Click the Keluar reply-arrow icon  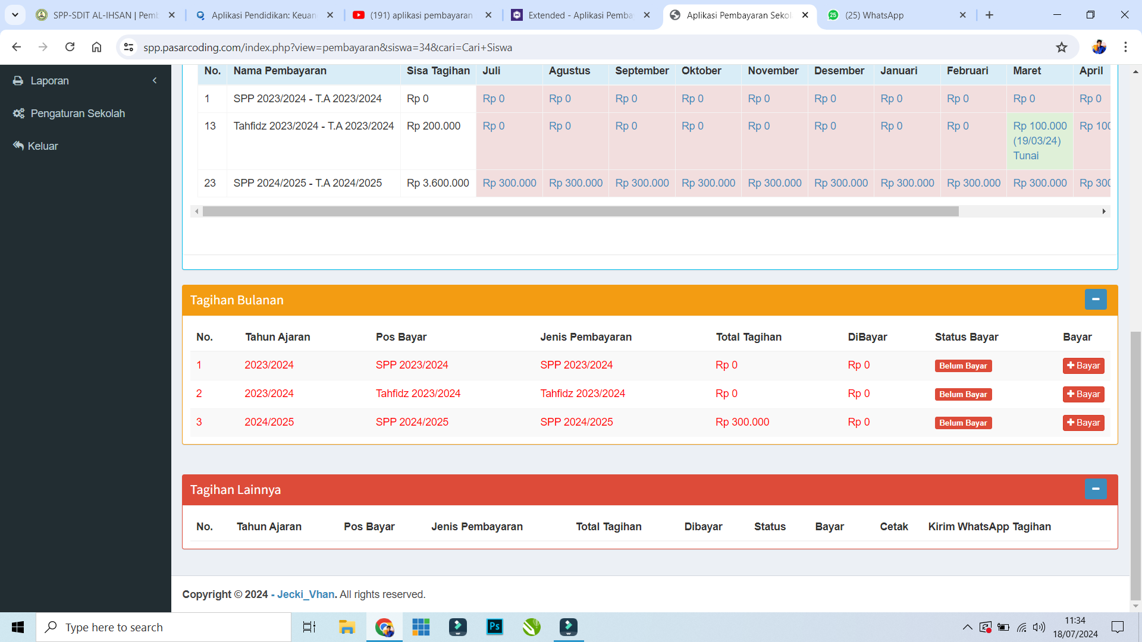(18, 146)
